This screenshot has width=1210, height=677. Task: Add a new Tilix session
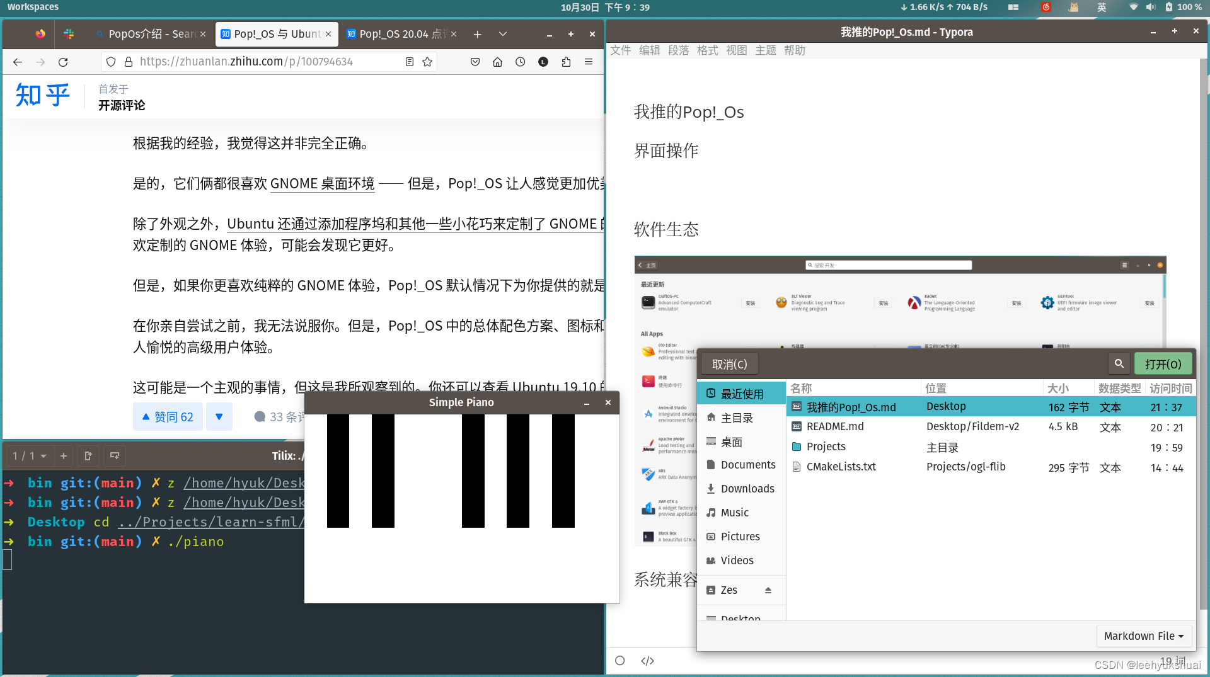pos(64,455)
